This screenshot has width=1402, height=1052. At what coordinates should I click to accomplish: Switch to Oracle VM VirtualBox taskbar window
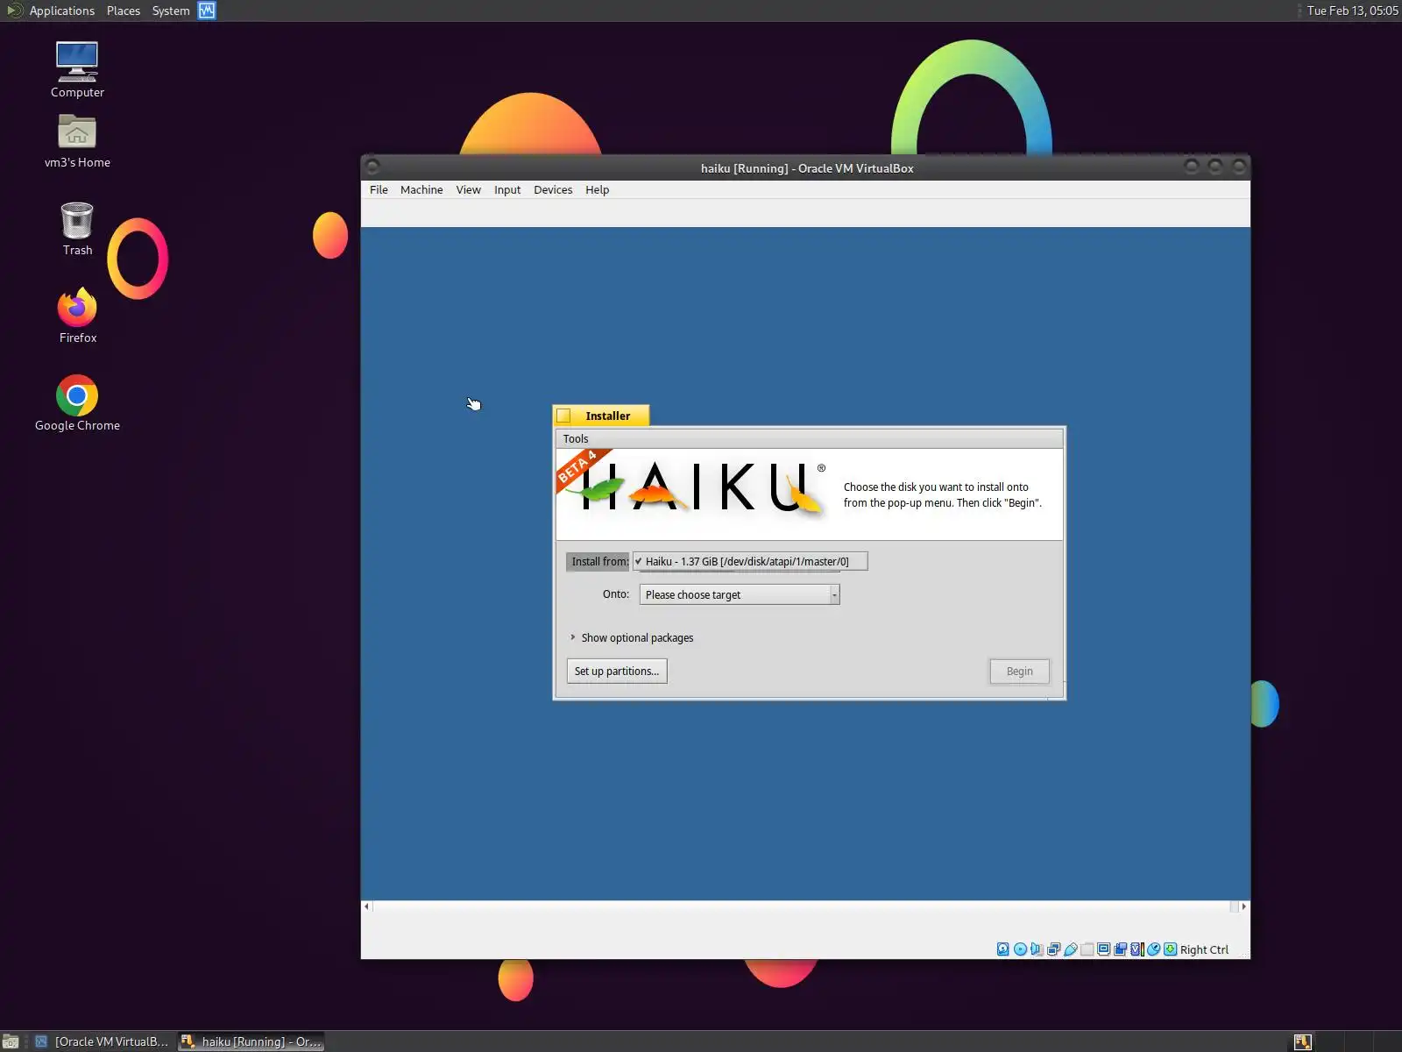[x=103, y=1041]
